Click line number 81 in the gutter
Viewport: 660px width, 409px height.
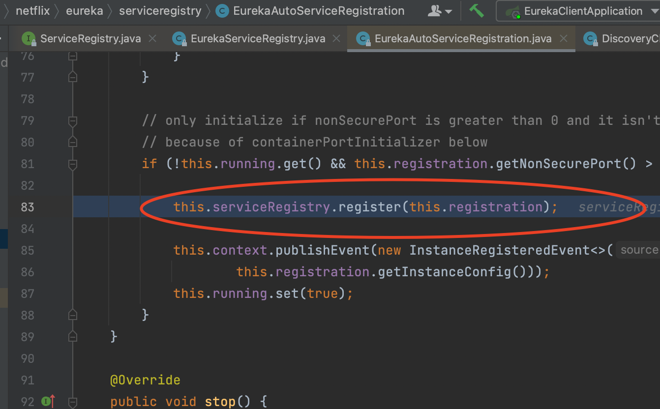[x=28, y=164]
